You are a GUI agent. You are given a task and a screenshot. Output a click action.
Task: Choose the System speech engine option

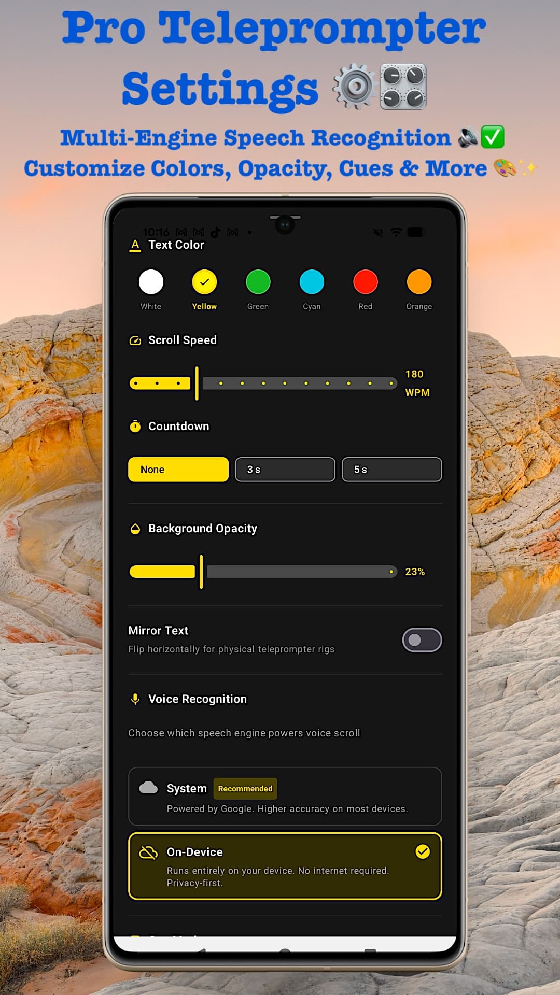285,797
